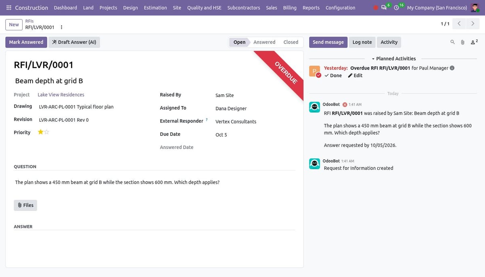Search the chatter messages magnifier icon

[x=452, y=42]
